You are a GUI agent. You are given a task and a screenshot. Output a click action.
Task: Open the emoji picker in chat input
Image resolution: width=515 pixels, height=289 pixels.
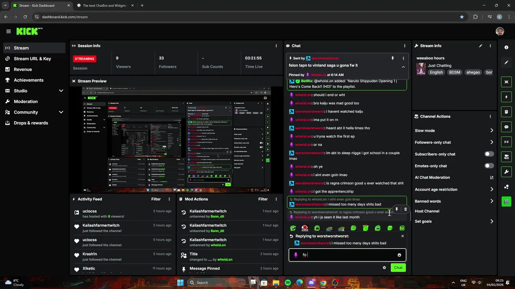click(399, 255)
